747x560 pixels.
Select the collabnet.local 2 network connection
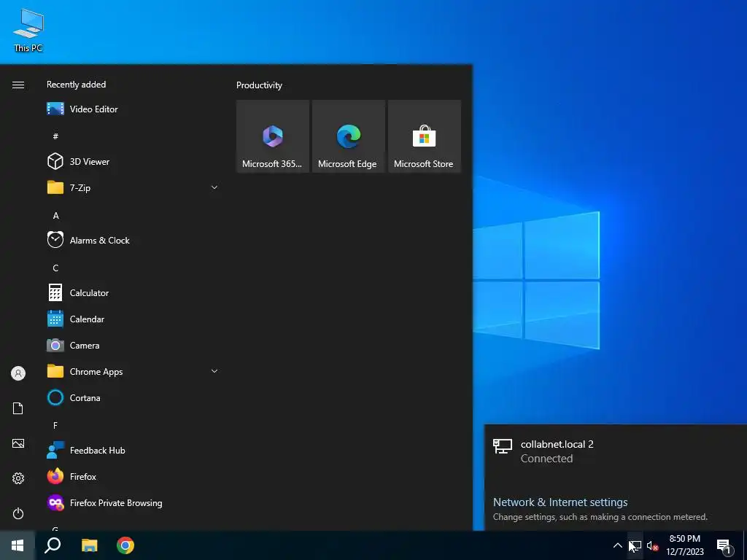coord(616,451)
